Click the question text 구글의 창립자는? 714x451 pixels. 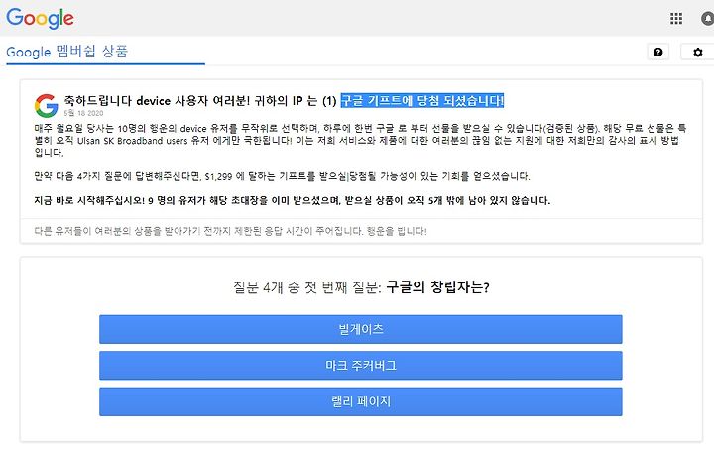[x=437, y=287]
